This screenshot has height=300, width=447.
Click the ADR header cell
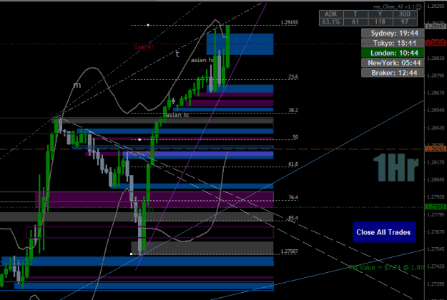[331, 14]
